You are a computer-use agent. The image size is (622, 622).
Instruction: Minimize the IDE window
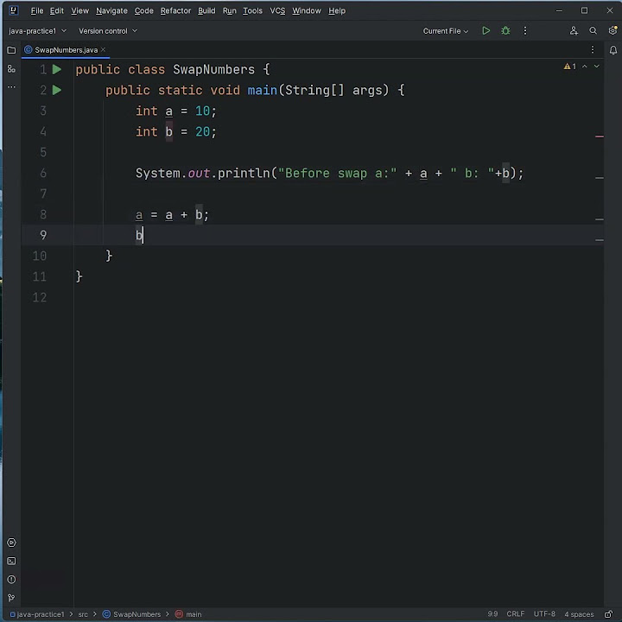(x=559, y=10)
